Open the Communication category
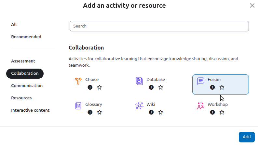The height and width of the screenshot is (145, 258). click(x=27, y=85)
